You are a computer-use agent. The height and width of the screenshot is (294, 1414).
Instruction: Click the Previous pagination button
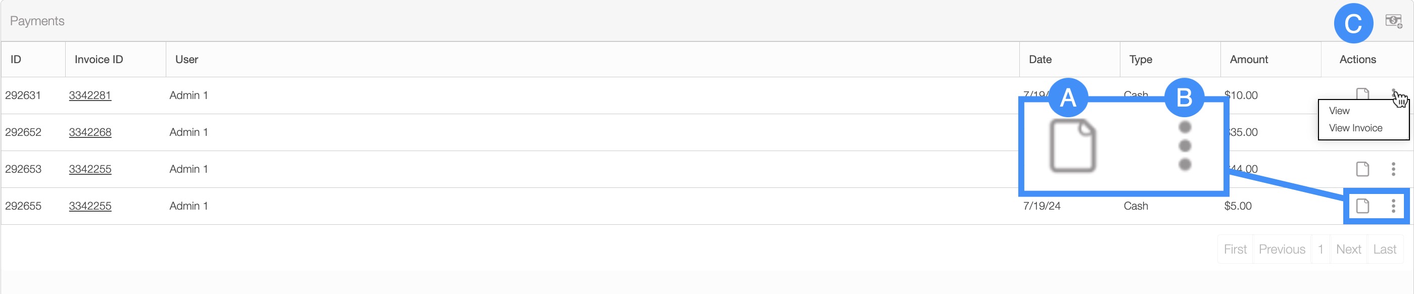1282,249
